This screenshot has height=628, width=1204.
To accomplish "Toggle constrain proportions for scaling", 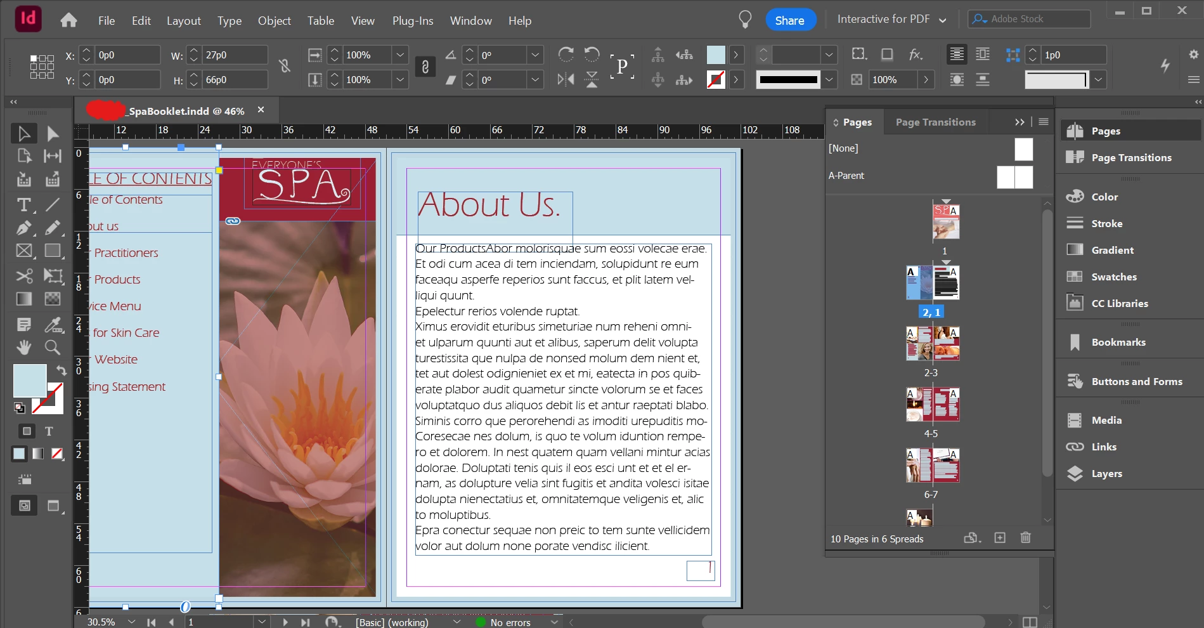I will tap(425, 67).
